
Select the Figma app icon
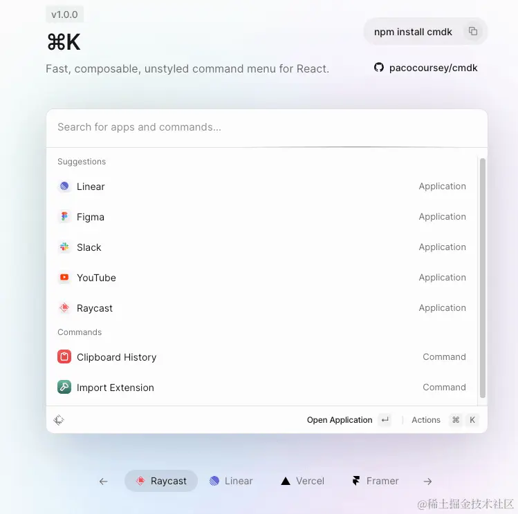(64, 217)
